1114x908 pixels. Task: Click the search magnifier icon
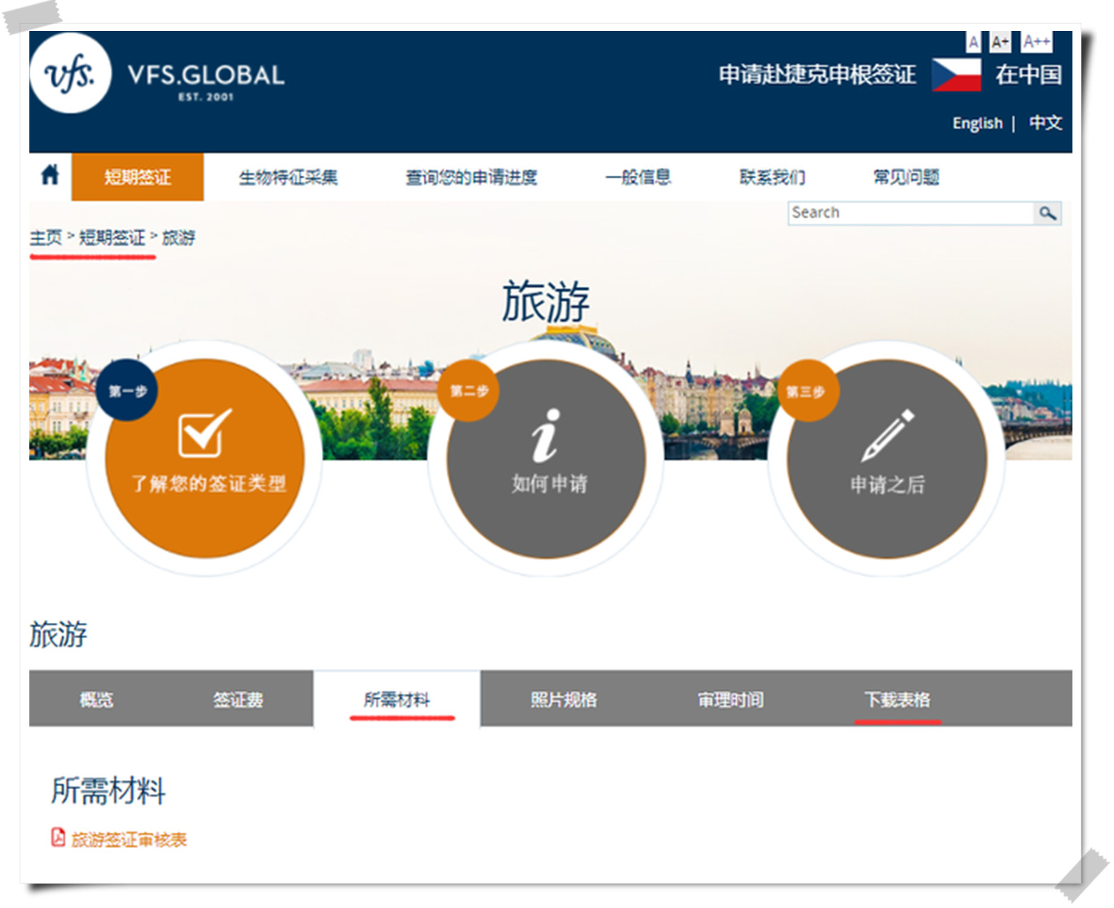[1047, 213]
